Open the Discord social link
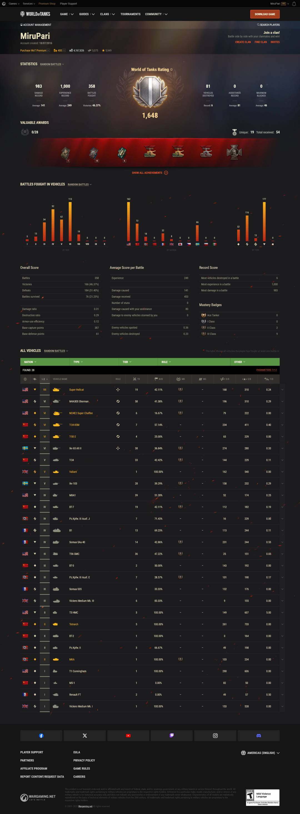The image size is (300, 814). pos(259,736)
